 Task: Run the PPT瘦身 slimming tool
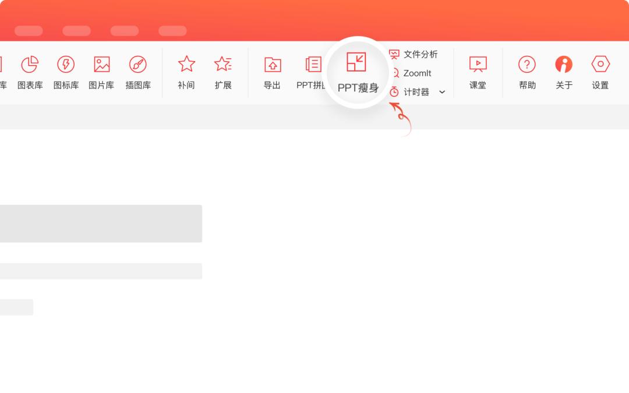click(x=358, y=73)
